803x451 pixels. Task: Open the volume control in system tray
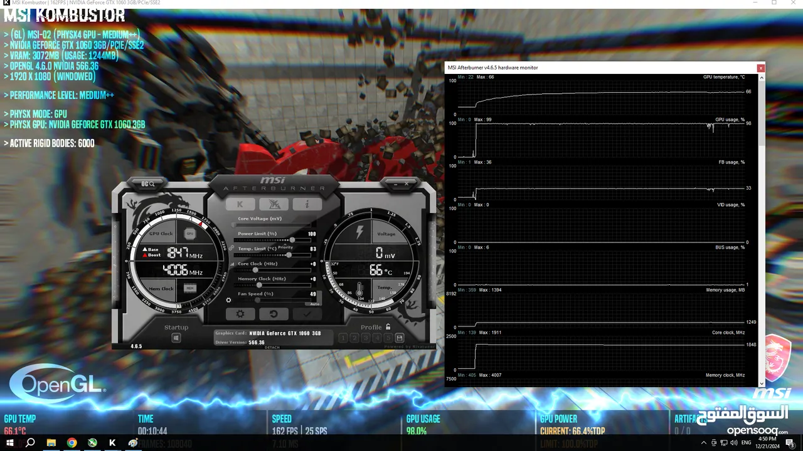(733, 443)
